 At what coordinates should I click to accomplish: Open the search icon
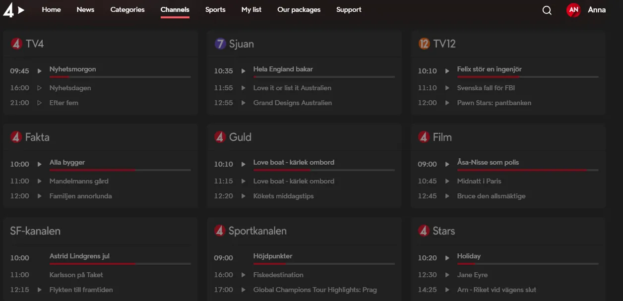(x=547, y=10)
